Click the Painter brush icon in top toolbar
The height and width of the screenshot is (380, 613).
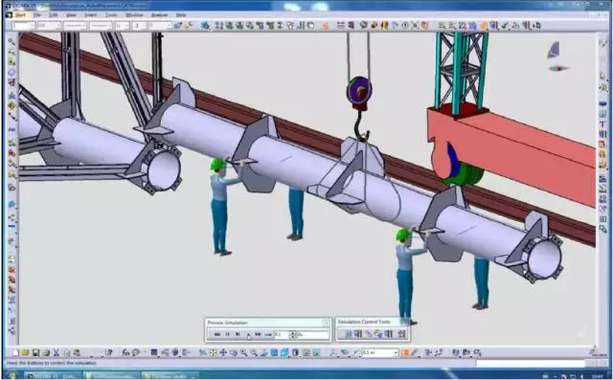178,26
